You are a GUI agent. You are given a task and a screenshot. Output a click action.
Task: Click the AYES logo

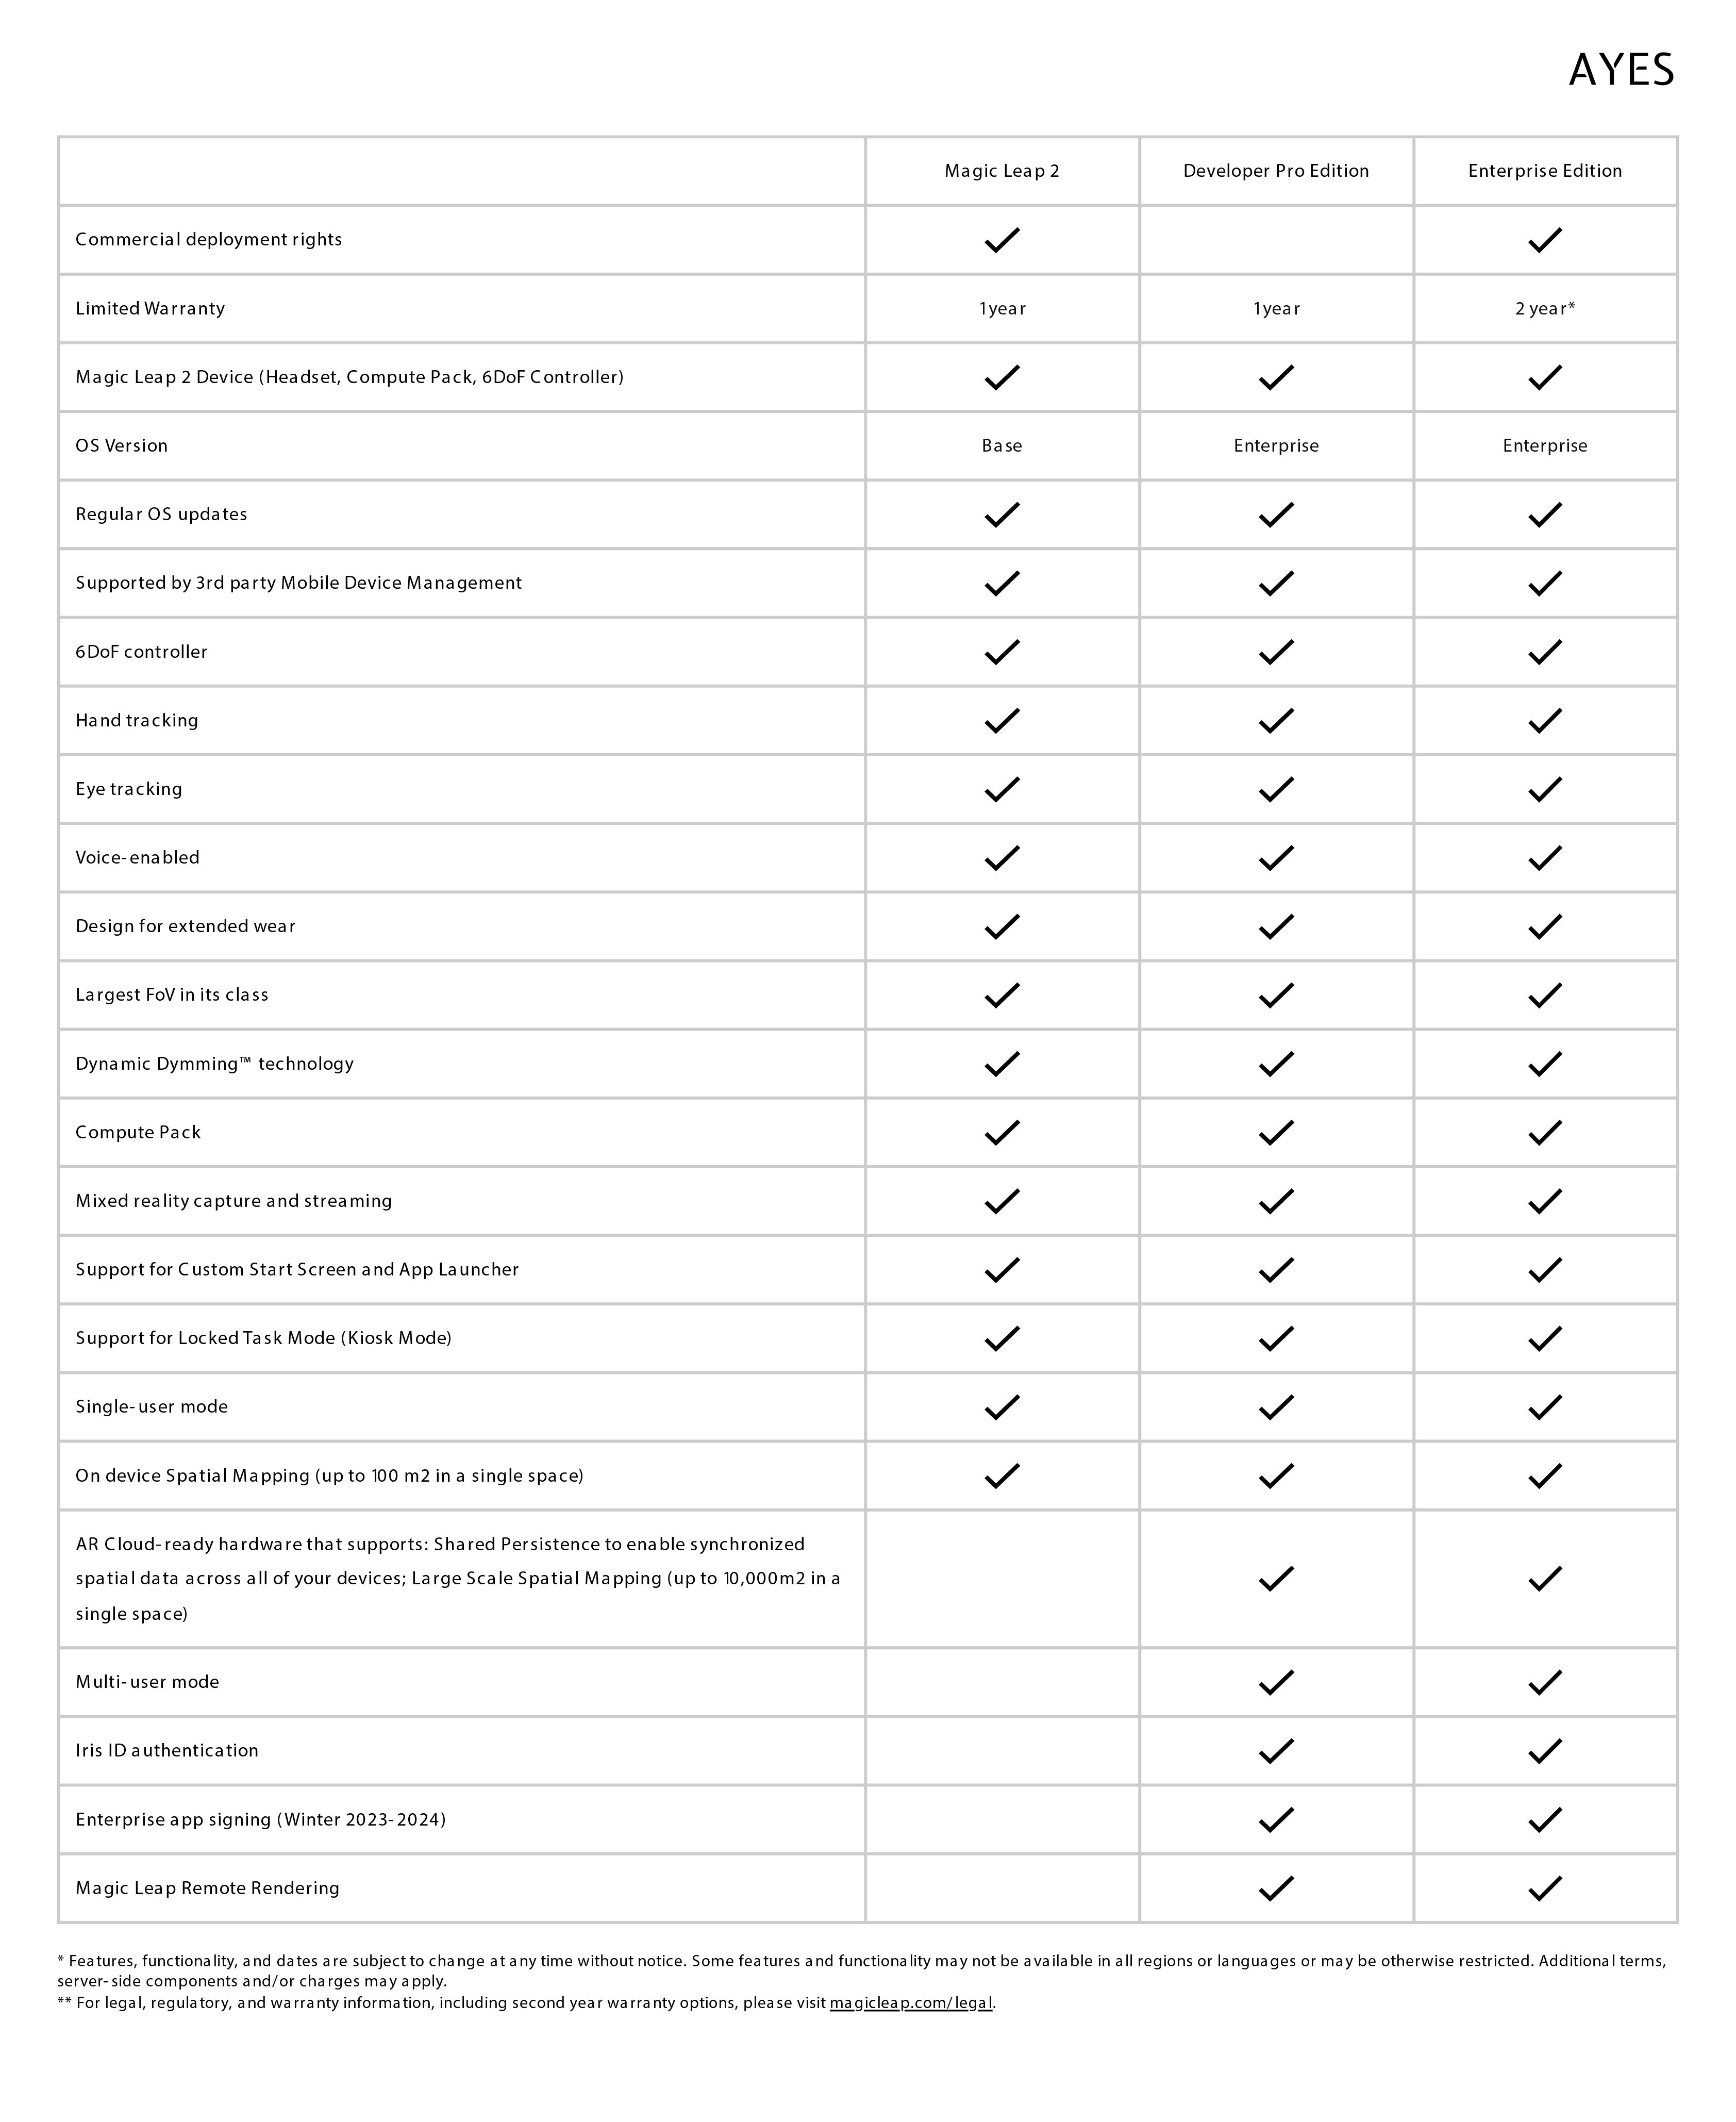[x=1620, y=70]
